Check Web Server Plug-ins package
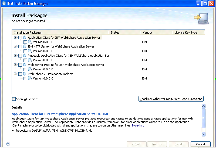This screenshot has height=148, width=216. pos(20,65)
